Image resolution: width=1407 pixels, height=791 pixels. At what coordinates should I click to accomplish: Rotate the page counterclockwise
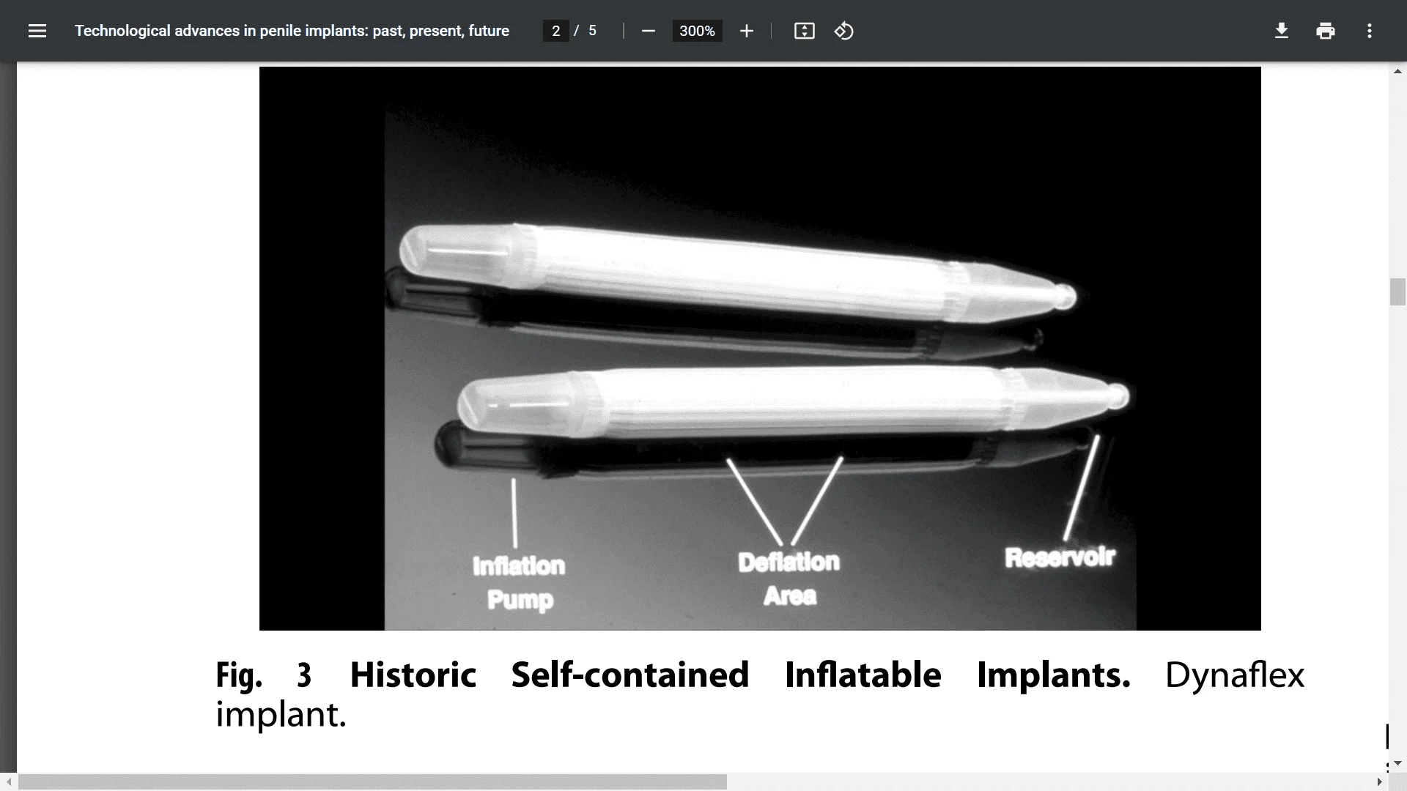(x=843, y=31)
